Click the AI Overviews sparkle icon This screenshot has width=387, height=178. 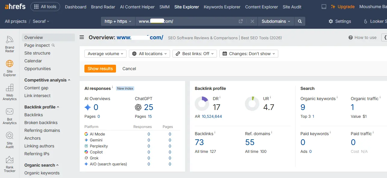[x=88, y=107]
